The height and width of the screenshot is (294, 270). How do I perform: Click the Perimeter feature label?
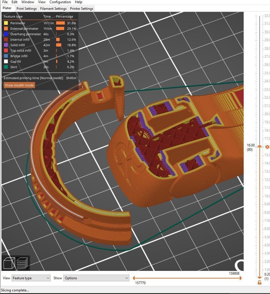tap(18, 23)
